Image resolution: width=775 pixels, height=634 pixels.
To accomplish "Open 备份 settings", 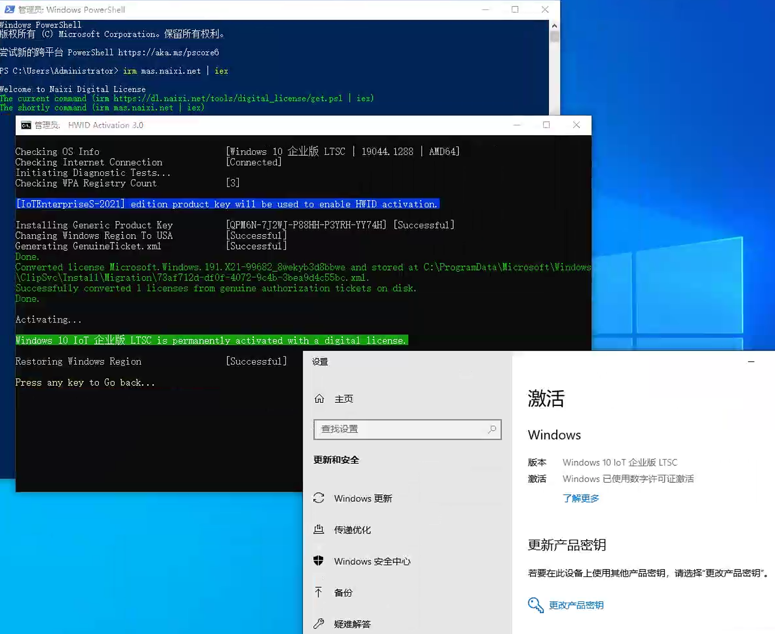I will point(343,592).
